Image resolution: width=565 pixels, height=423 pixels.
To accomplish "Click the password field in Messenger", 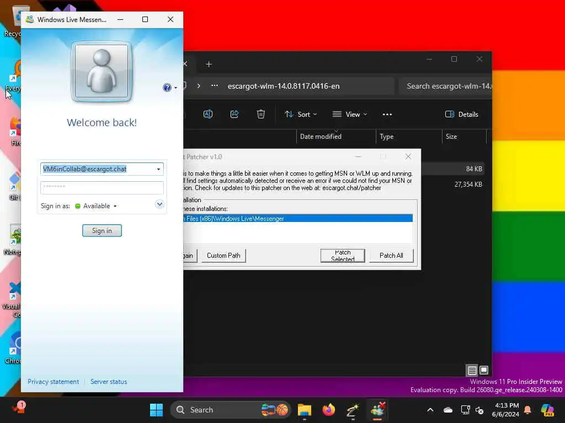I will (102, 187).
